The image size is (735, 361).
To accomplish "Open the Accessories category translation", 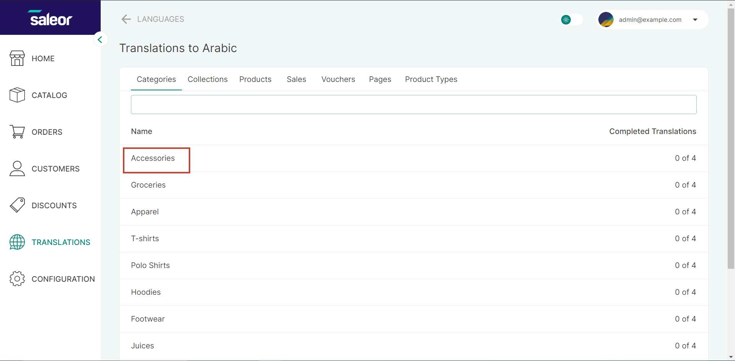I will click(x=153, y=158).
